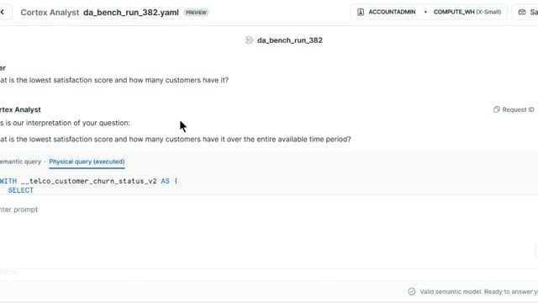The image size is (538, 303).
Task: Click the copy icon next to Request ID
Action: click(x=497, y=109)
